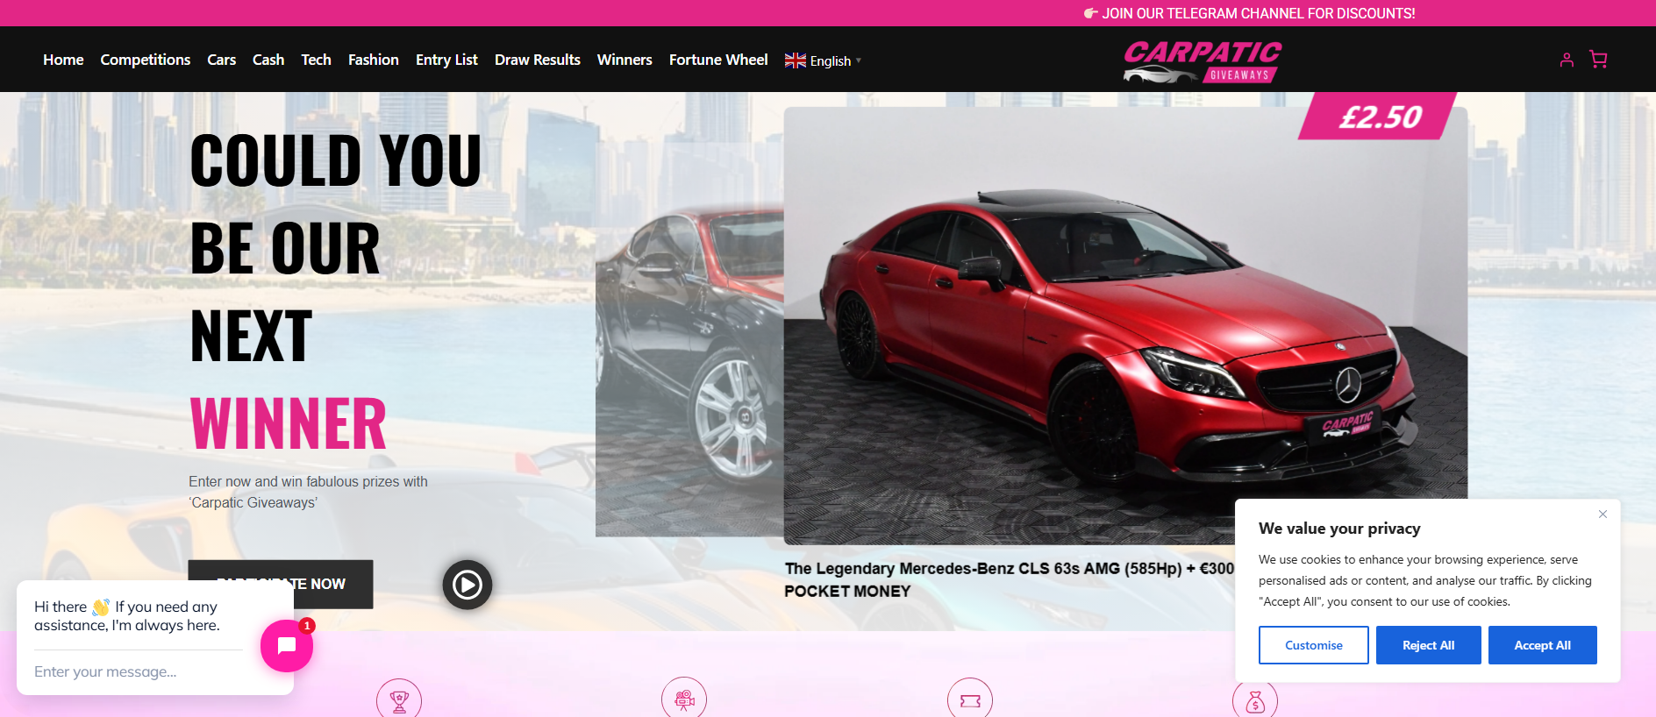Image resolution: width=1656 pixels, height=717 pixels.
Task: Open the Fortune Wheel page
Action: [718, 60]
